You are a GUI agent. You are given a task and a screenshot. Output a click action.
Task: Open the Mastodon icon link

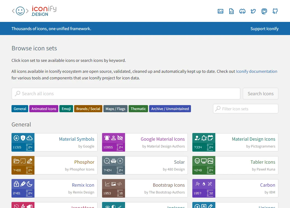tap(264, 11)
